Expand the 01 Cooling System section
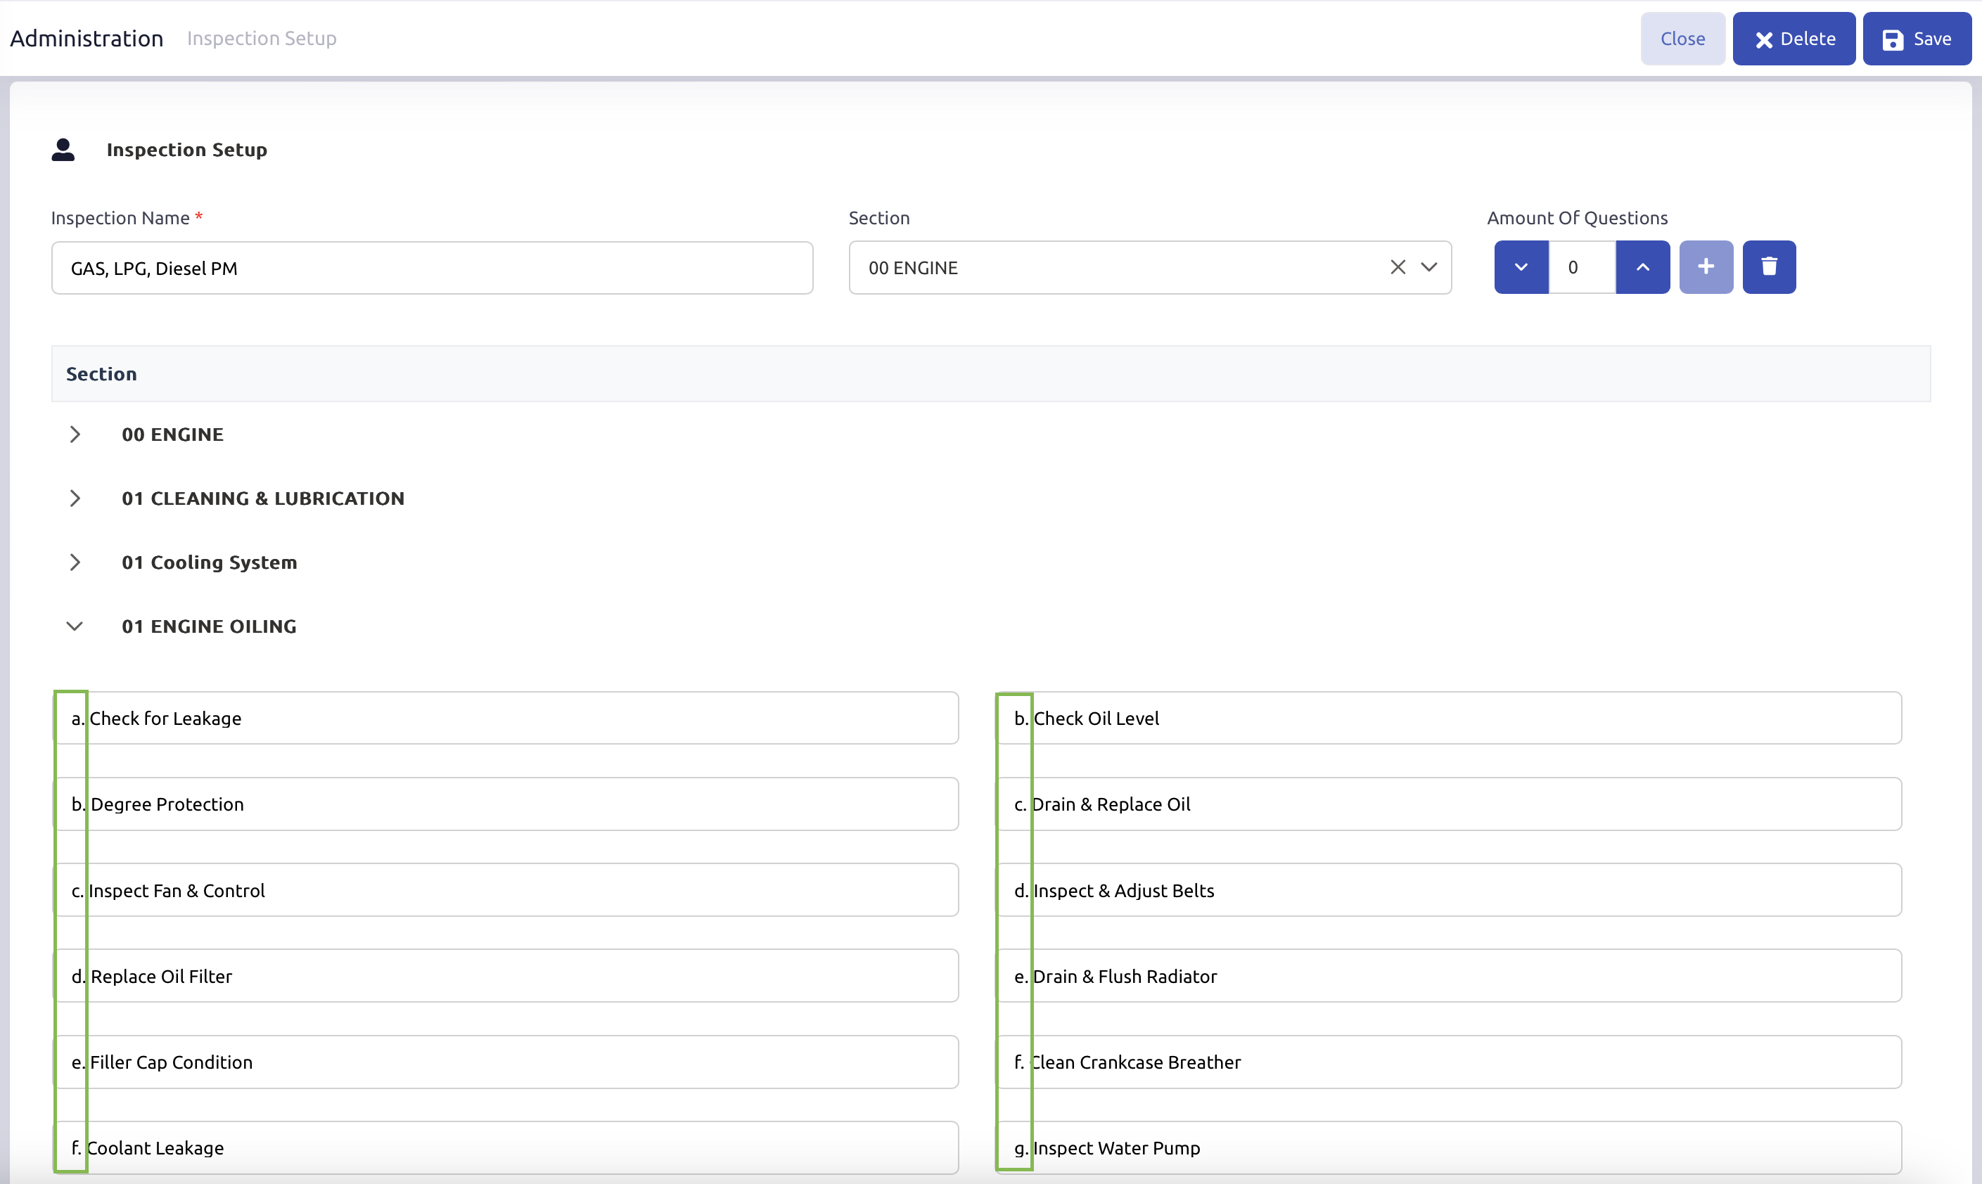Screen dimensions: 1982x1184 75,562
